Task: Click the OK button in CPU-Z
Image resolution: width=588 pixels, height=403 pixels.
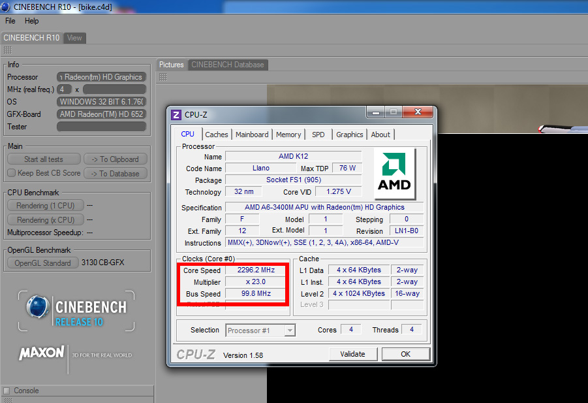Action: point(405,354)
